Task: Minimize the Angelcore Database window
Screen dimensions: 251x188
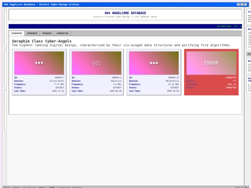Action: pyautogui.click(x=238, y=5)
